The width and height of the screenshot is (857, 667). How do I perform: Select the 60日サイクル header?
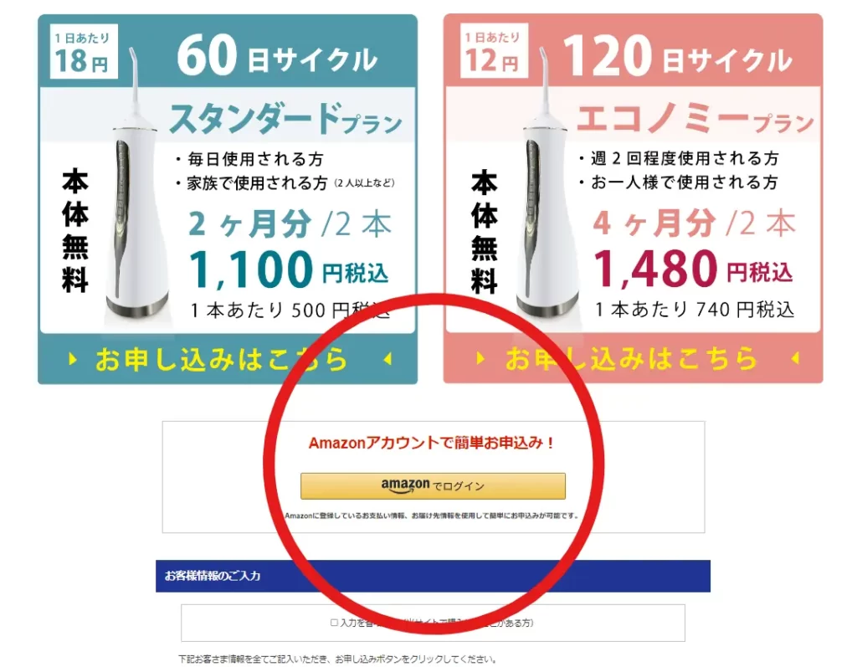click(x=277, y=56)
